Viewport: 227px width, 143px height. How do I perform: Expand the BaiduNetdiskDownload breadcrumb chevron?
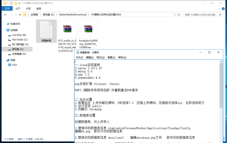click(89, 15)
